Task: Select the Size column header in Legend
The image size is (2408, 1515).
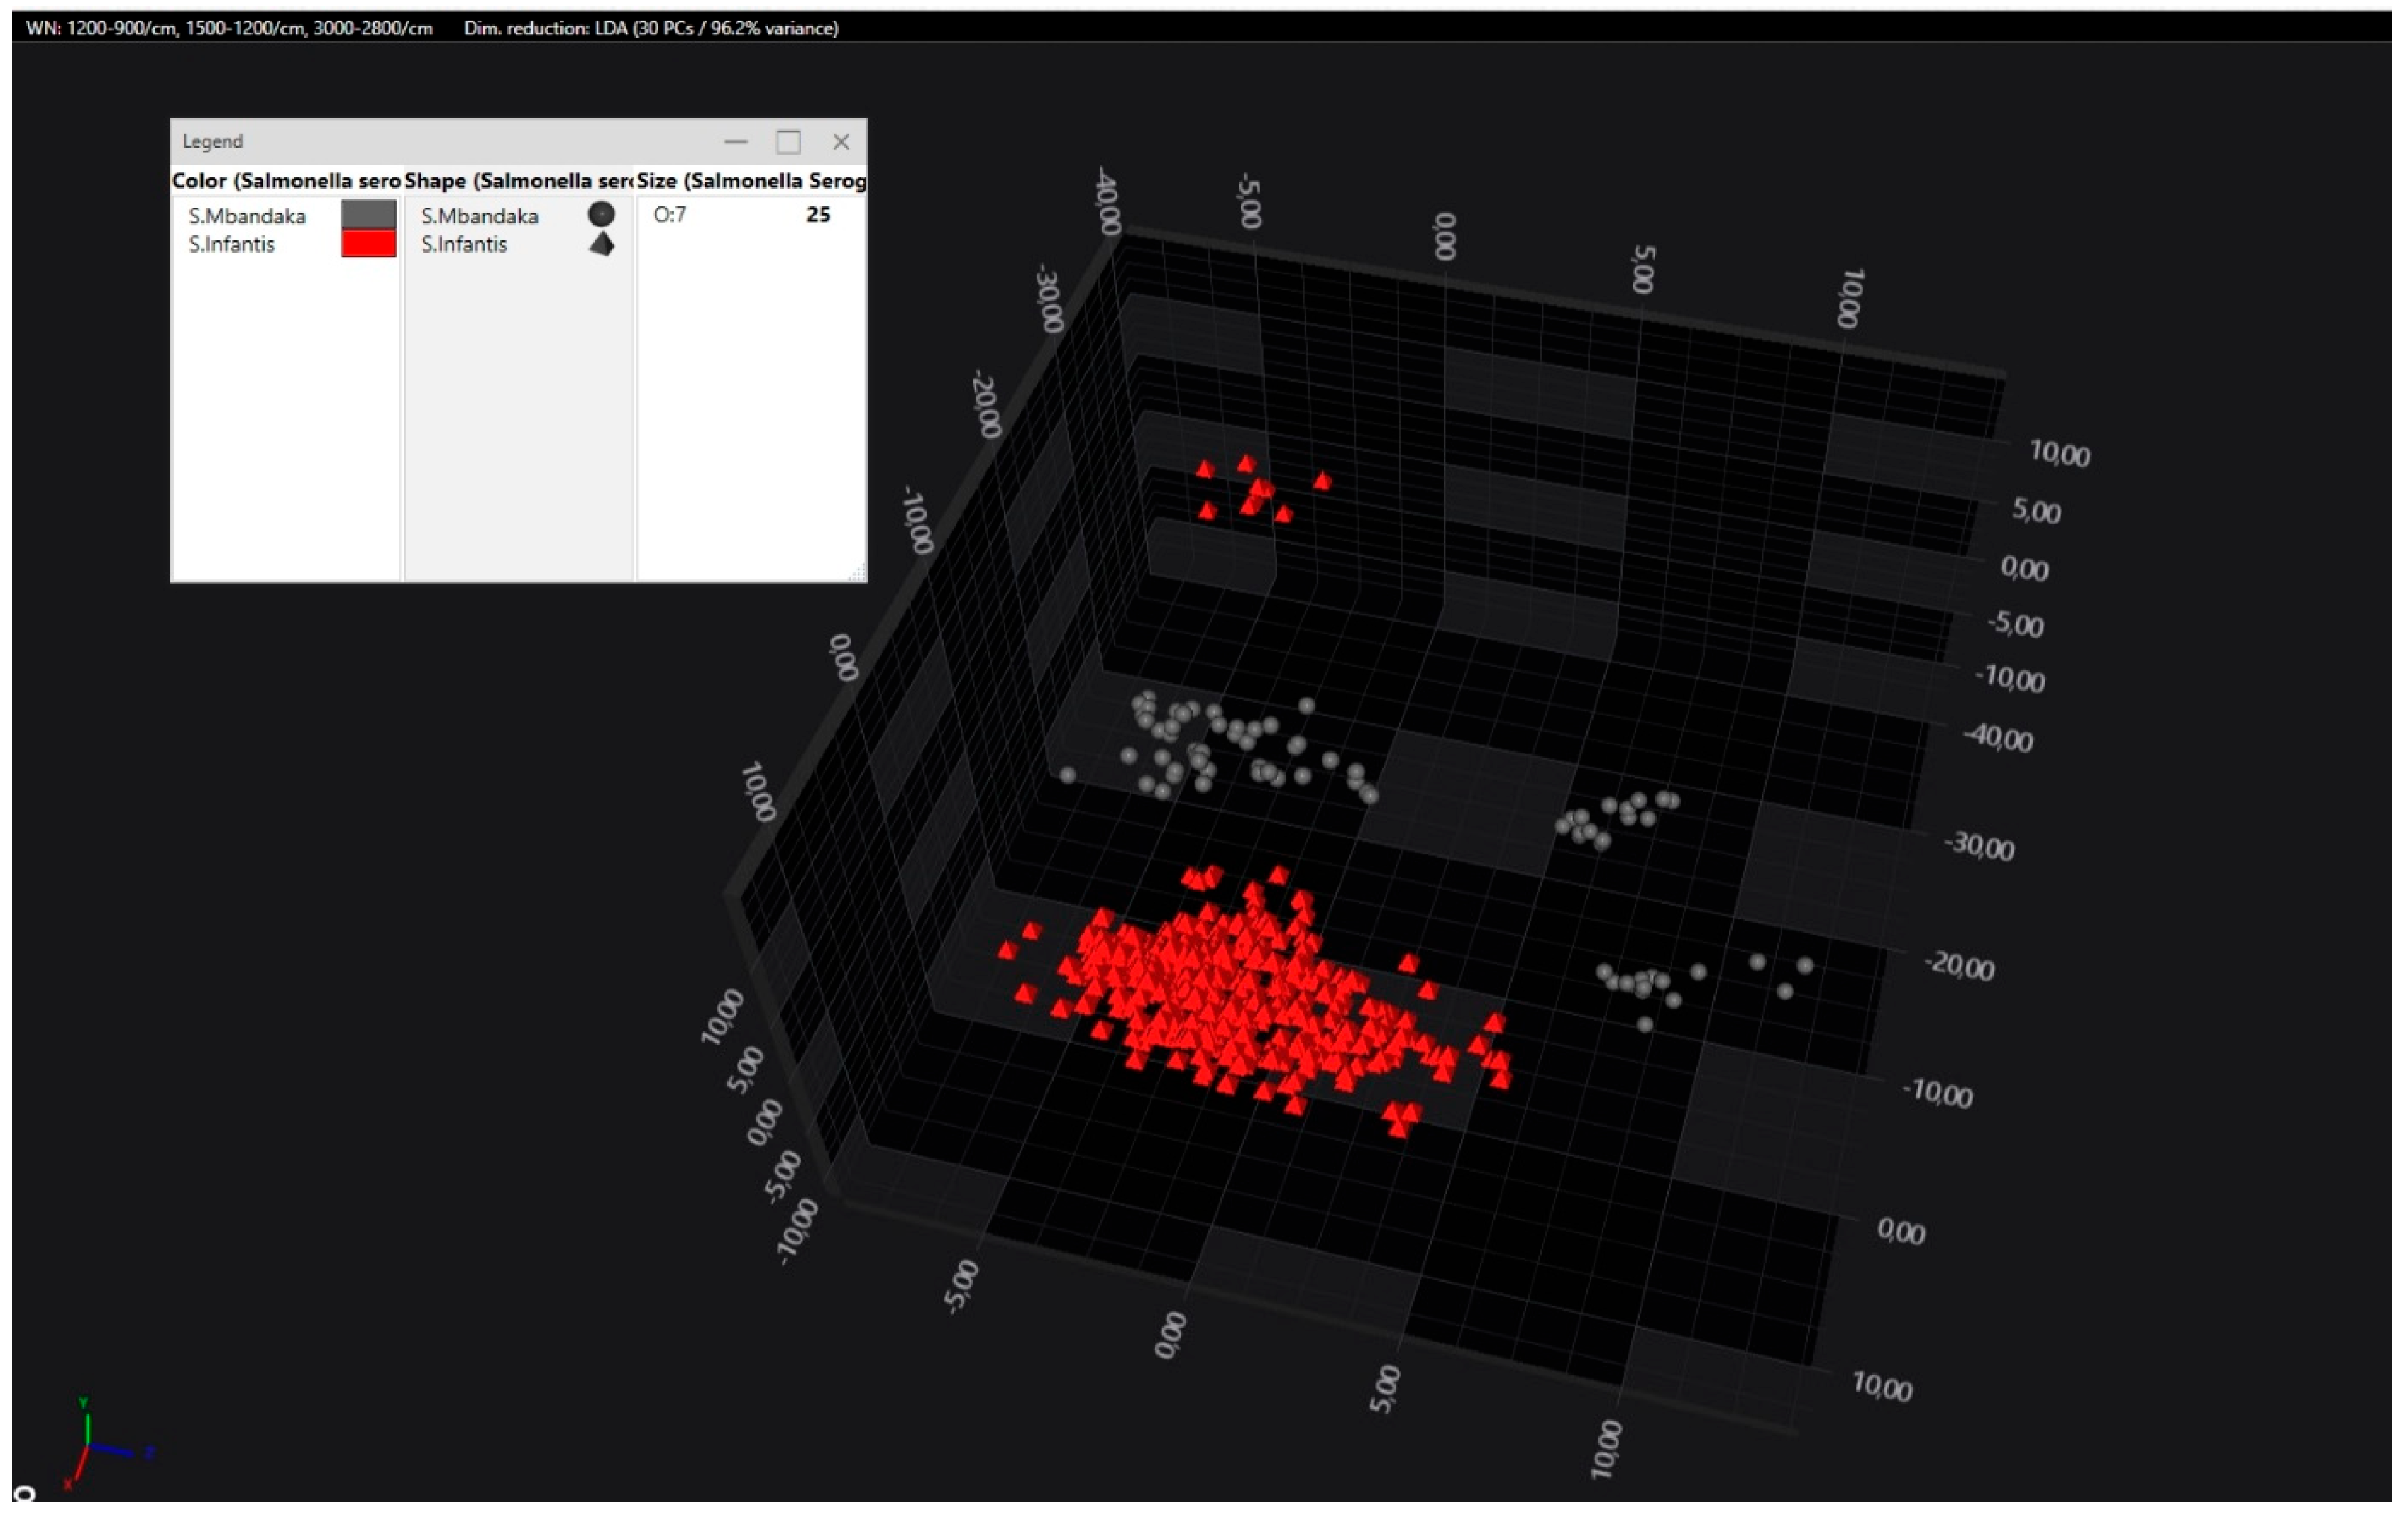Action: tap(751, 181)
